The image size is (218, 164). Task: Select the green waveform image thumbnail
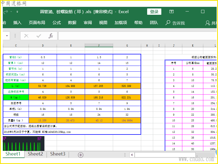23,143
